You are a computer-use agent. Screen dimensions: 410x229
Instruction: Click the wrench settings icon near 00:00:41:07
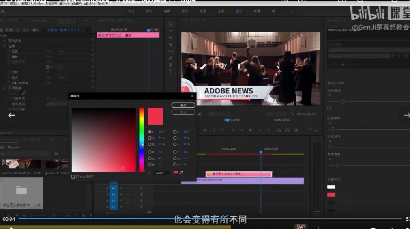click(292, 114)
